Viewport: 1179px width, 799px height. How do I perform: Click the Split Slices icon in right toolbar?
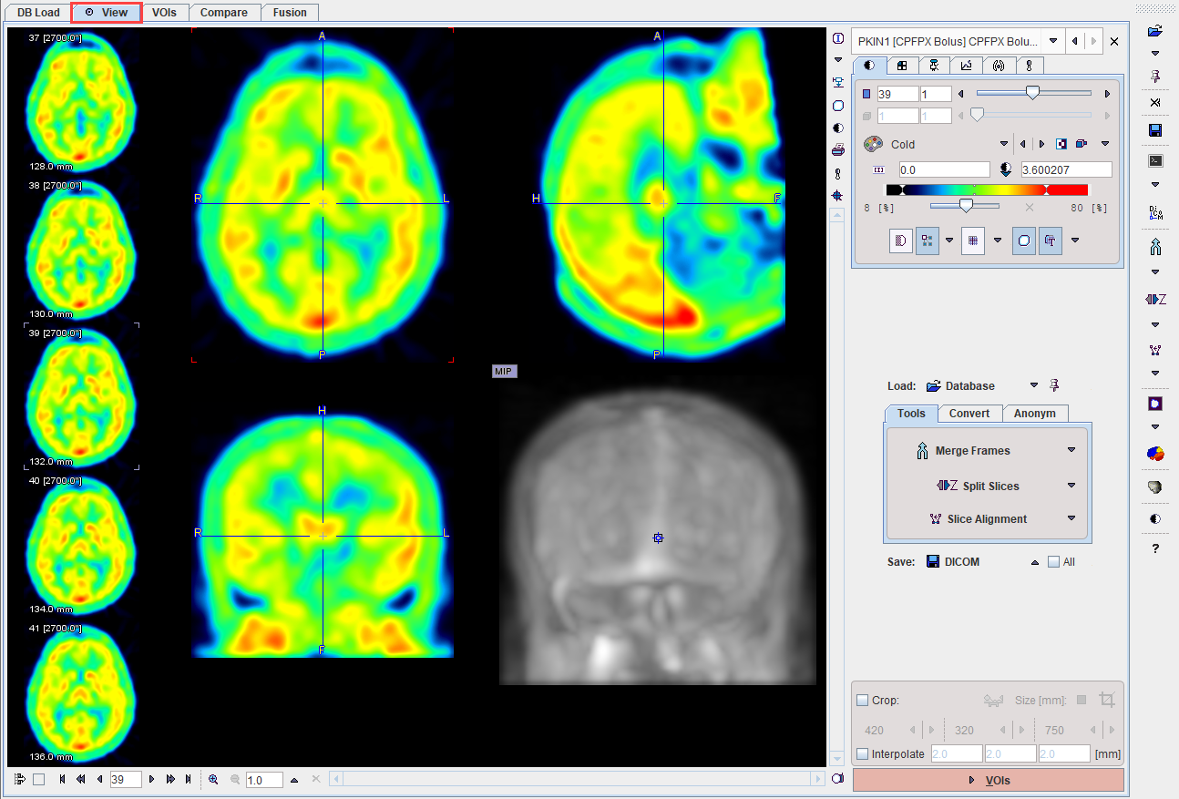pos(1155,299)
